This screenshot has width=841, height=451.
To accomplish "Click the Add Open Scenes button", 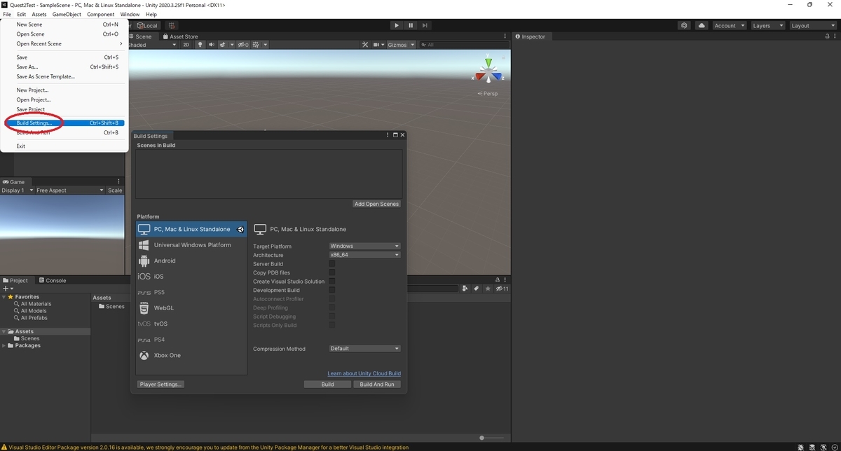I will click(x=377, y=204).
